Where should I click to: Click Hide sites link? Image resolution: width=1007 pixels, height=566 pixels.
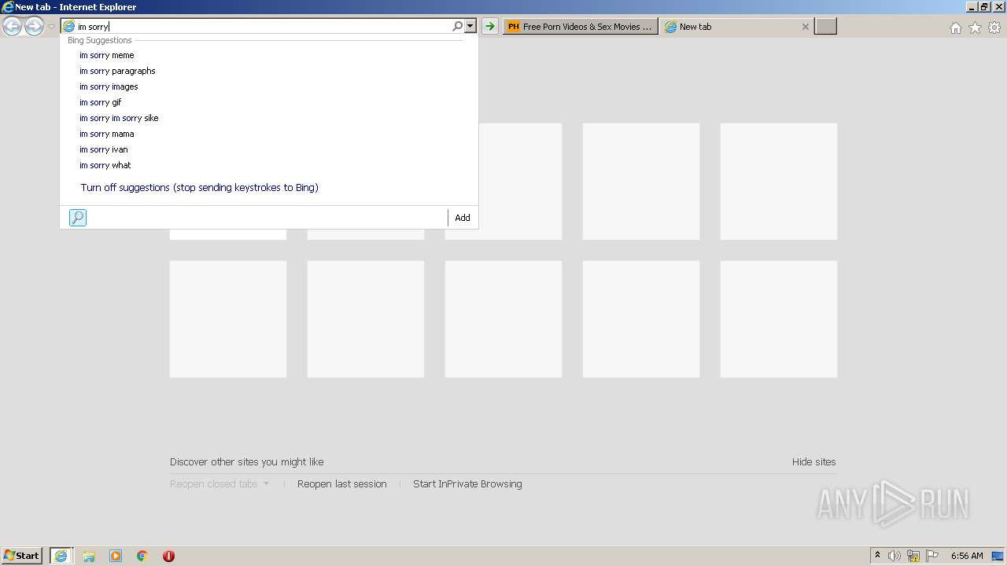814,462
